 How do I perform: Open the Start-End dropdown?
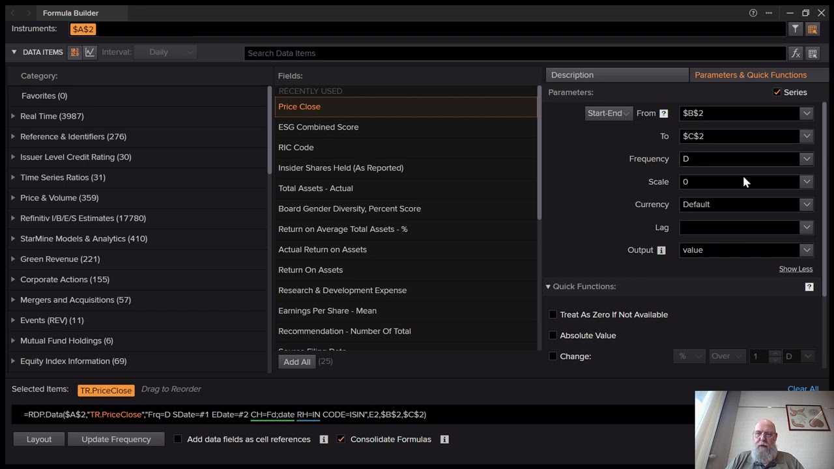point(609,113)
